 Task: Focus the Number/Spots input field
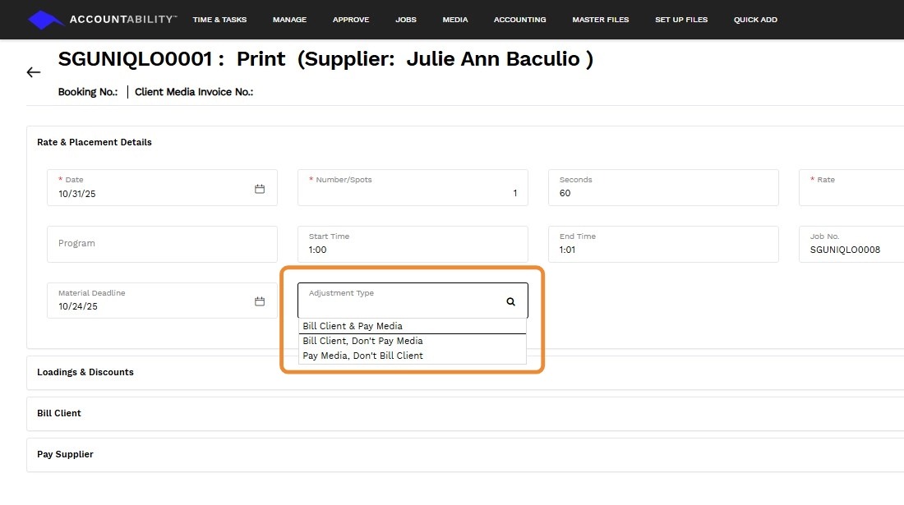click(412, 193)
